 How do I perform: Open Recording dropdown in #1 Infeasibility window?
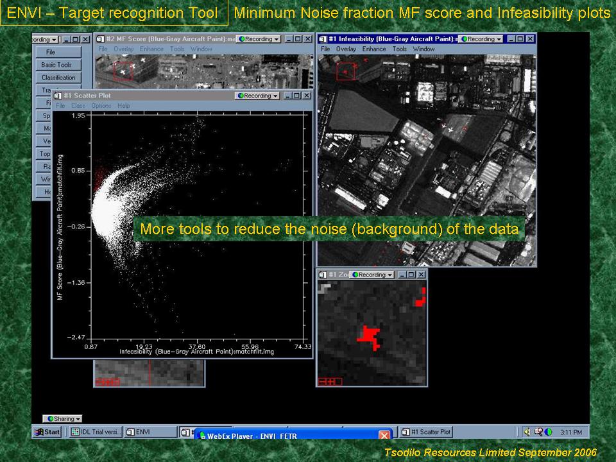pos(481,39)
